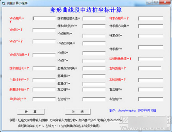Click the 起算点Y field
Image resolution: width=172 pixels, height=132 pixels.
(94, 84)
